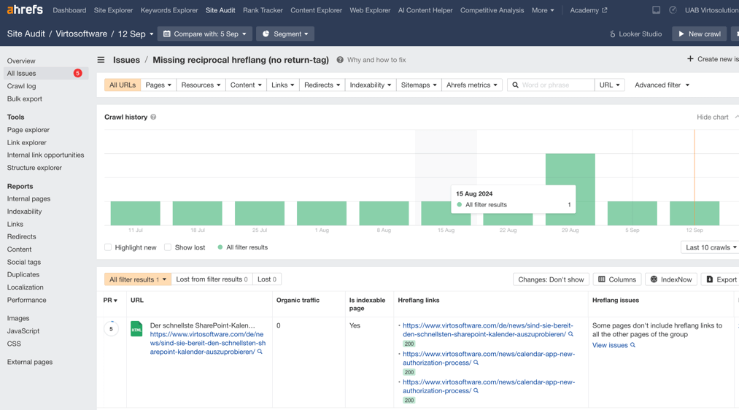
Task: Click the calendar icon in Compare with
Action: 167,34
